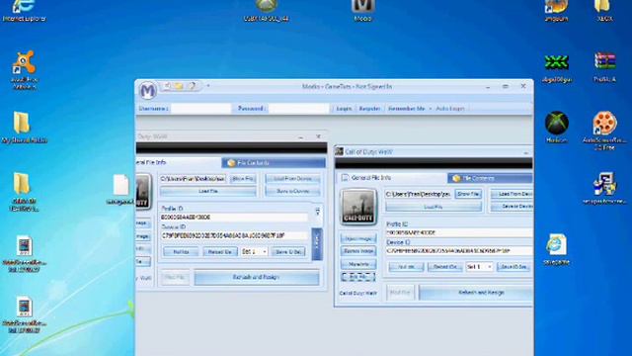
Task: Click Load From Device in left window
Action: click(x=292, y=178)
